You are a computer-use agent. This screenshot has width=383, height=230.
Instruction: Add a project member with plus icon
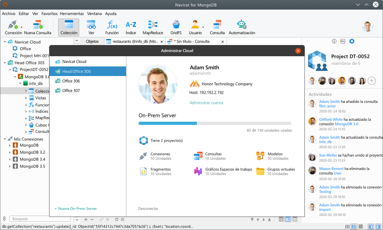pyautogui.click(x=372, y=81)
